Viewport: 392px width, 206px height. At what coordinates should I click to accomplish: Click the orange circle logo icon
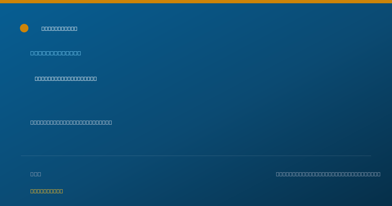[24, 28]
